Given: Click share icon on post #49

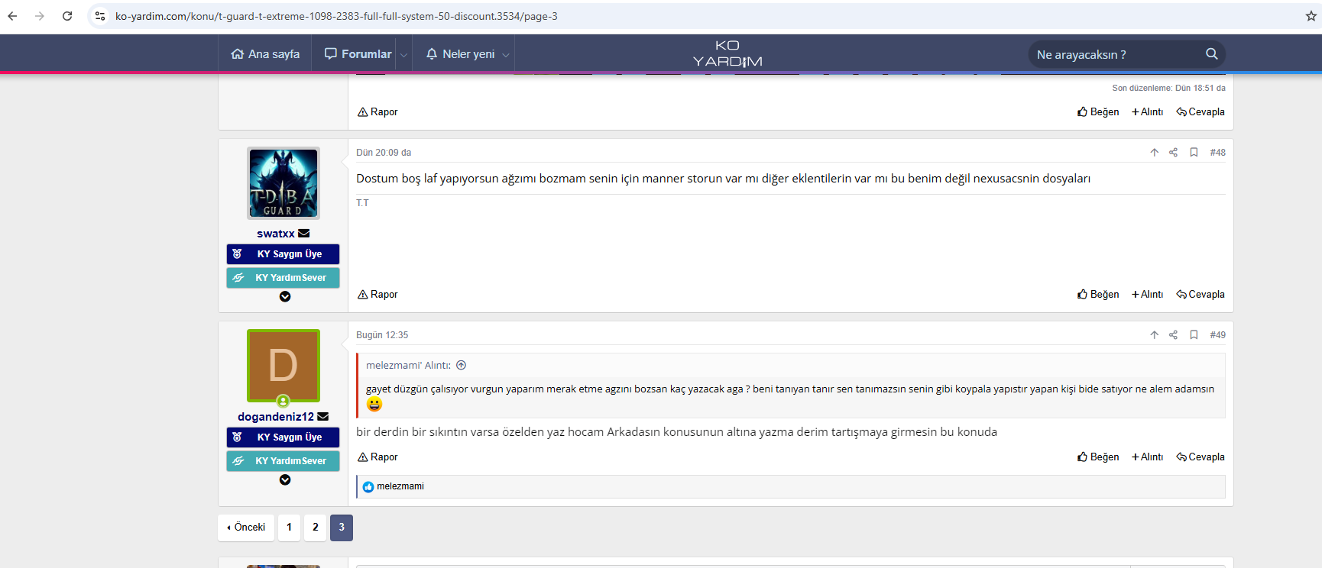Looking at the screenshot, I should pyautogui.click(x=1173, y=335).
